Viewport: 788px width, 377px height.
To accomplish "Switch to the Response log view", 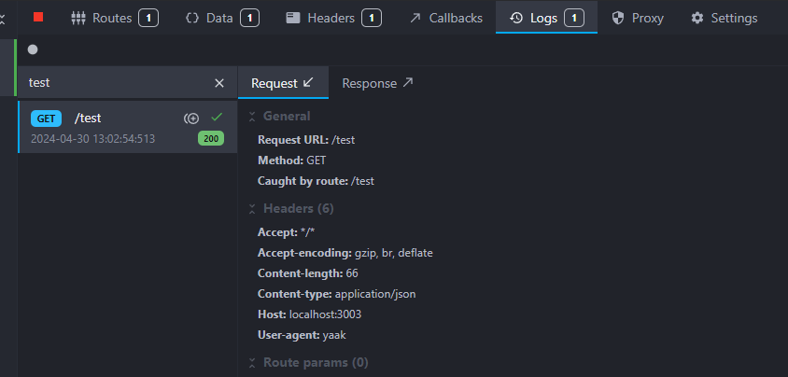I will tap(377, 83).
